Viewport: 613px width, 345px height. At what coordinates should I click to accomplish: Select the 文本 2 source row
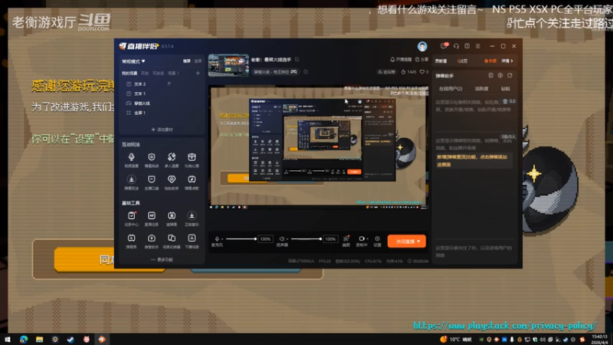(x=162, y=84)
